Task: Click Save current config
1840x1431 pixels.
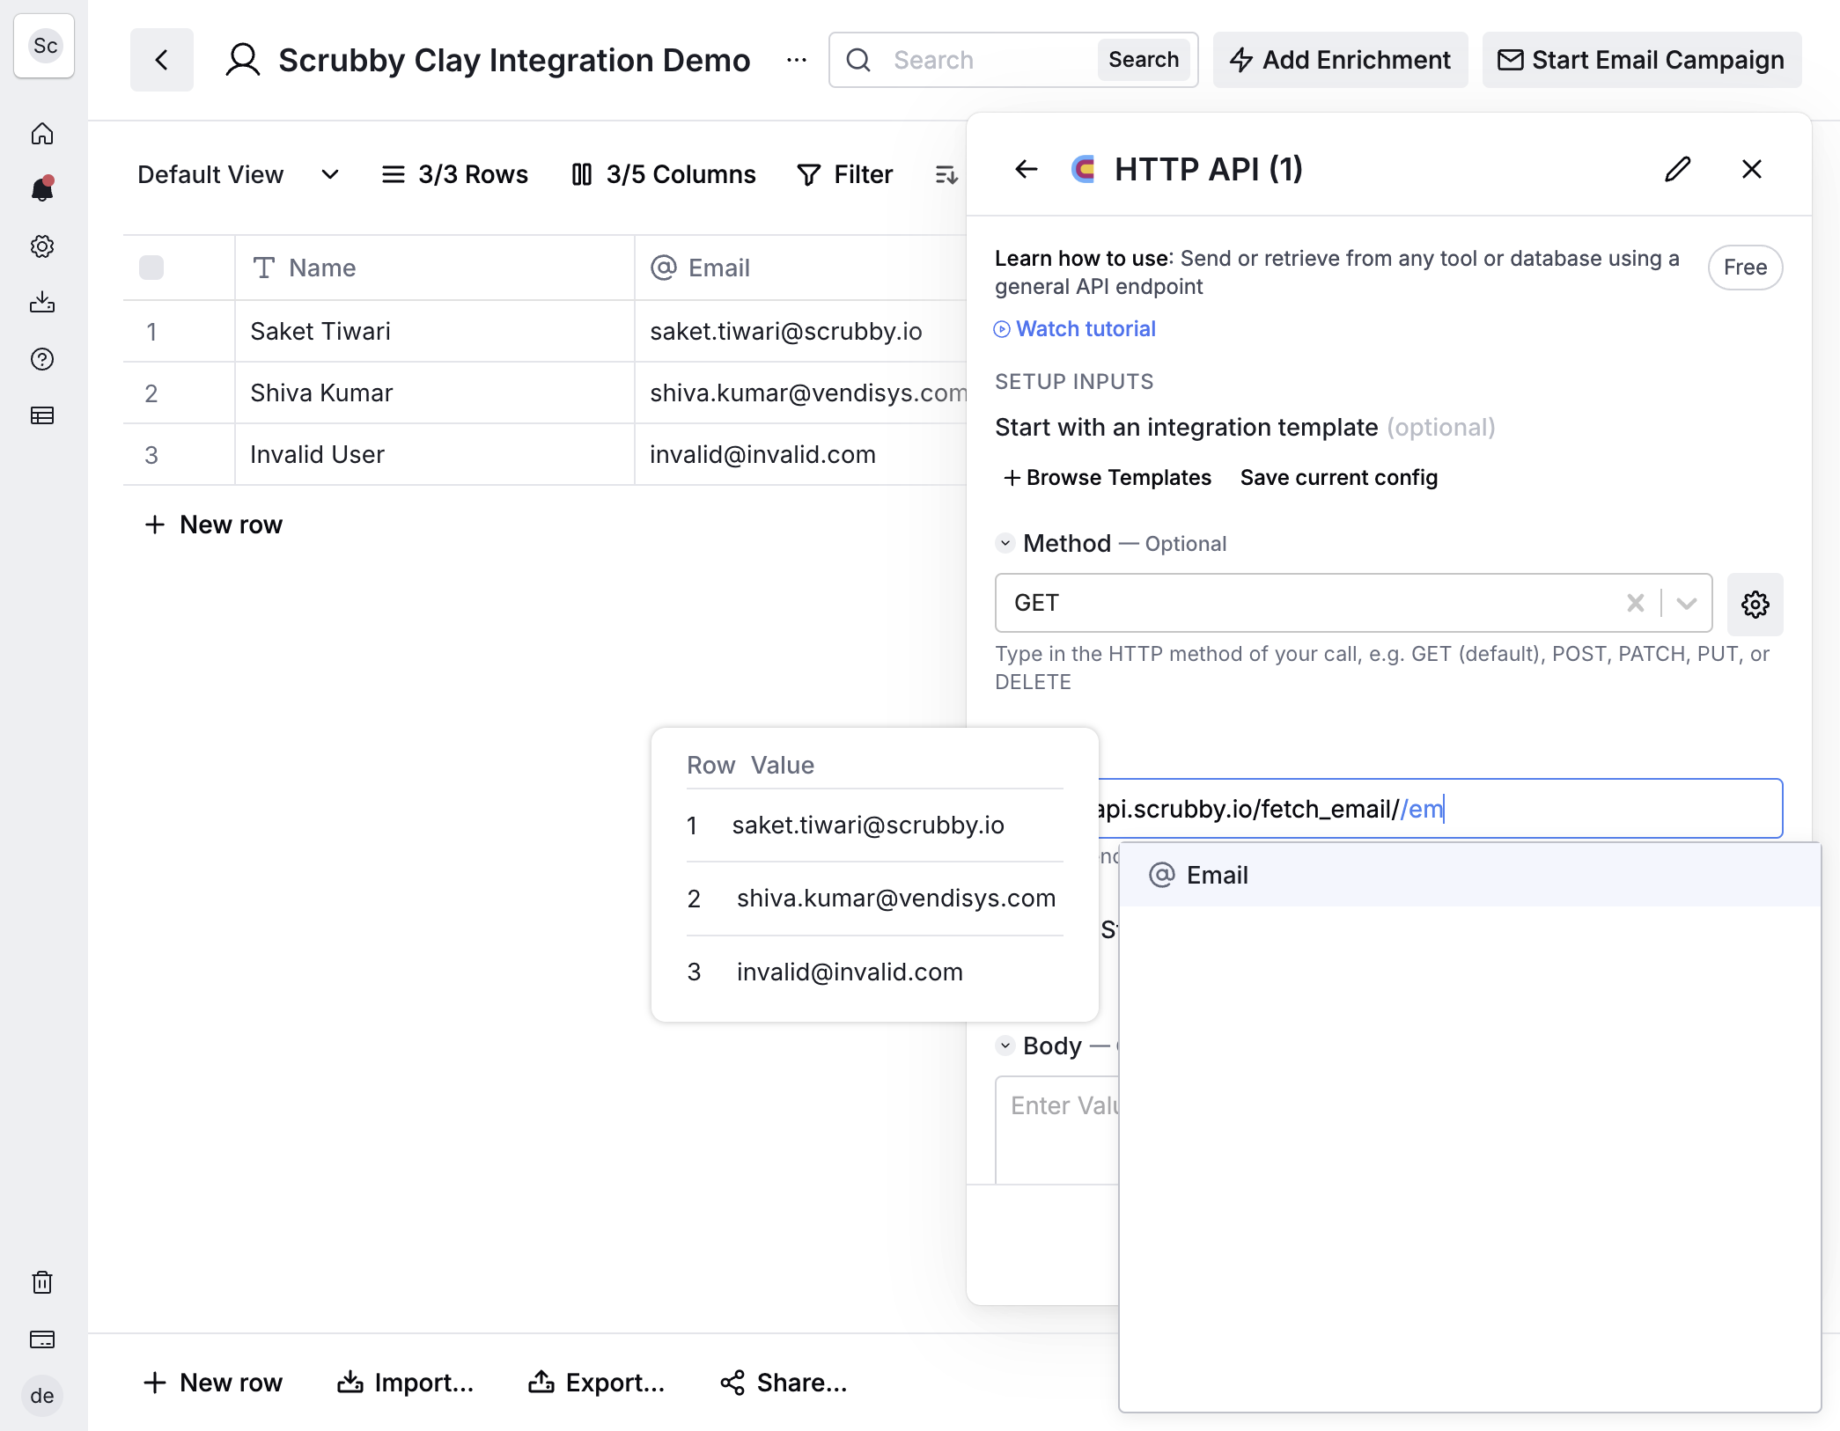Action: 1338,478
